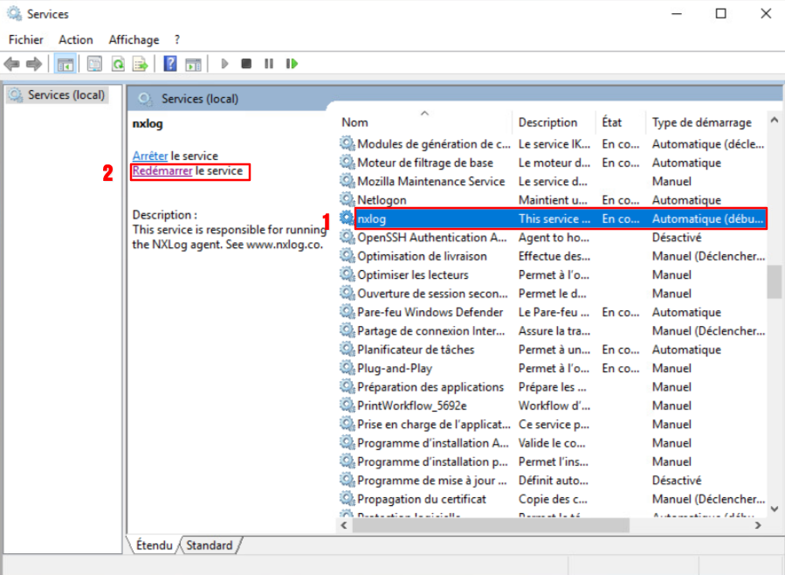Open the Action menu
785x575 pixels.
76,39
